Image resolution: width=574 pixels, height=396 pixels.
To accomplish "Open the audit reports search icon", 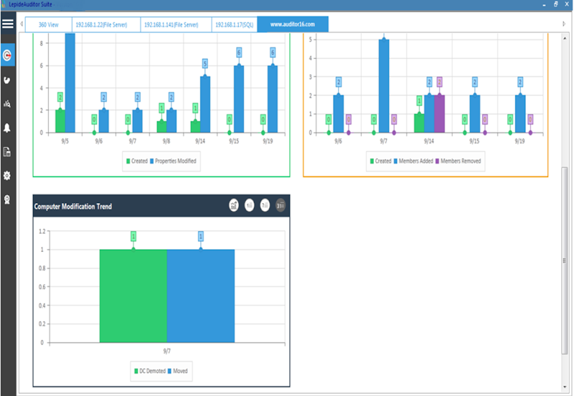I will 7,104.
